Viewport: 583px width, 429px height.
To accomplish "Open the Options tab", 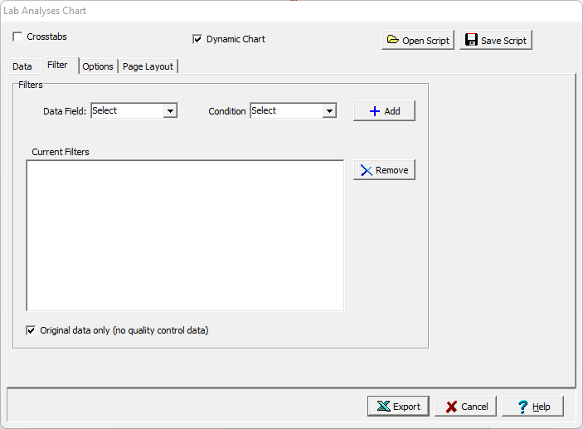I will pos(98,66).
